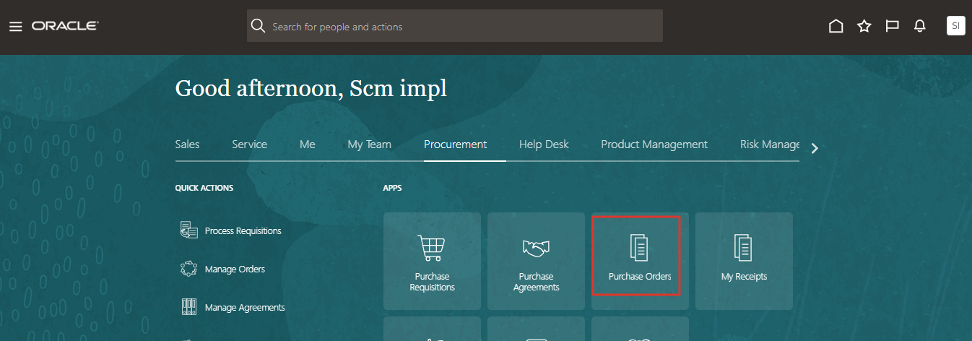Screen dimensions: 972x341
Task: Click the Home icon in header
Action: tap(836, 27)
